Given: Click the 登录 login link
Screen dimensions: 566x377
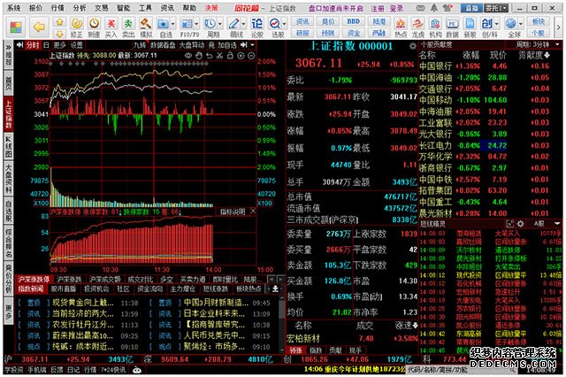Looking at the screenshot, I should (396, 8).
